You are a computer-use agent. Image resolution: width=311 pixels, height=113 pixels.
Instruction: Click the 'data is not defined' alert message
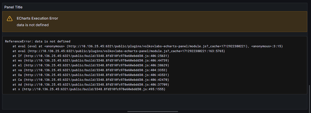coord(33,25)
